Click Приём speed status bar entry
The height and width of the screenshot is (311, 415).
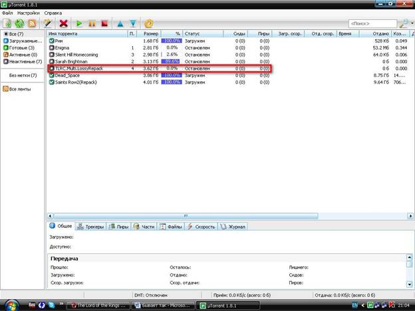click(x=241, y=295)
